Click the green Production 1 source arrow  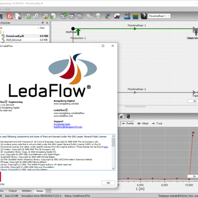click(78, 32)
